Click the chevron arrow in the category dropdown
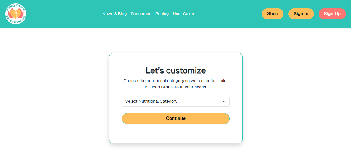Screen dimensions: 351x163 pyautogui.click(x=224, y=102)
